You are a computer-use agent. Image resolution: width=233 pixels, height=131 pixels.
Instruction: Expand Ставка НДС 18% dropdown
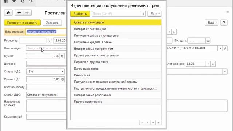pyautogui.click(x=62, y=72)
